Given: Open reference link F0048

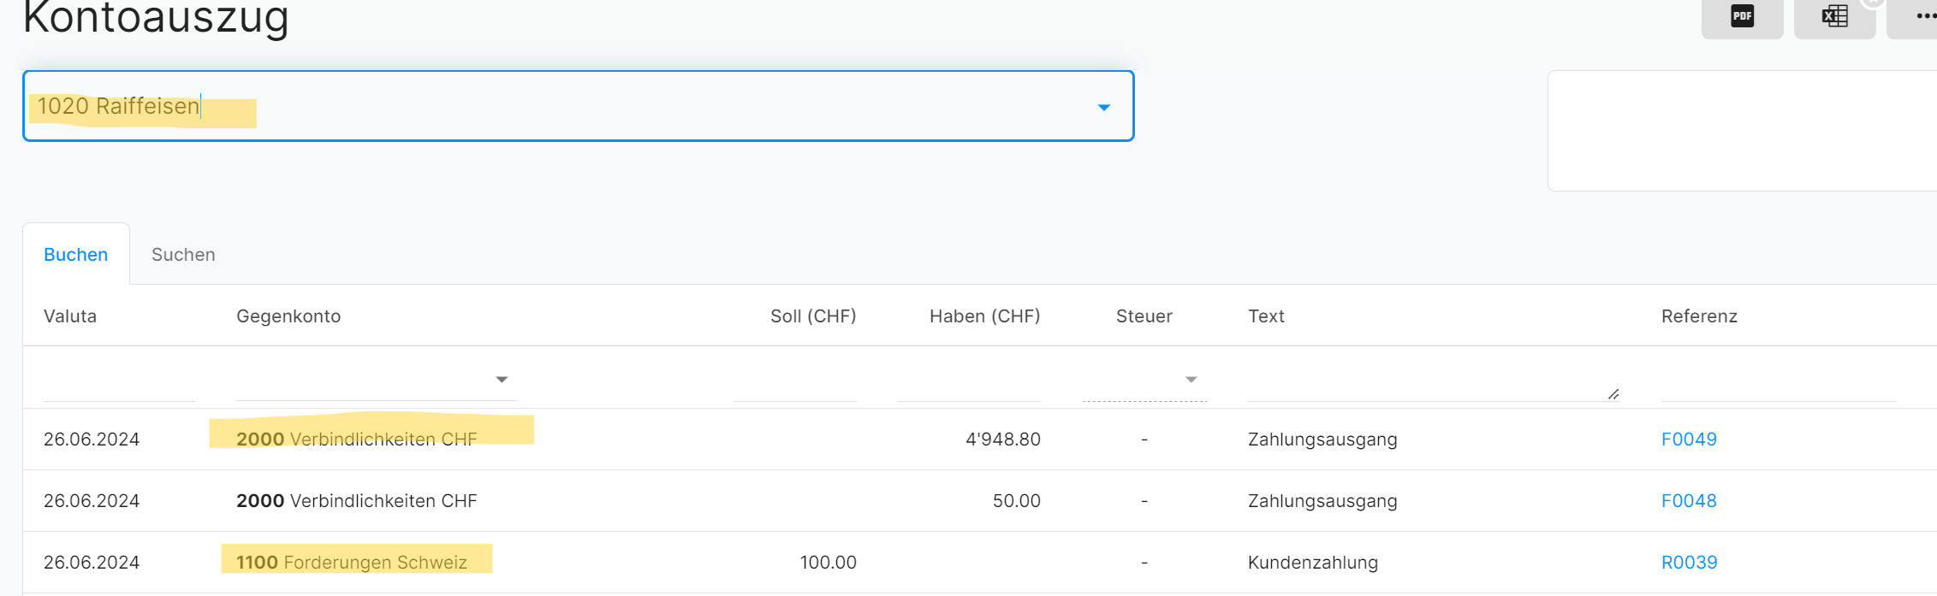Looking at the screenshot, I should [1689, 501].
